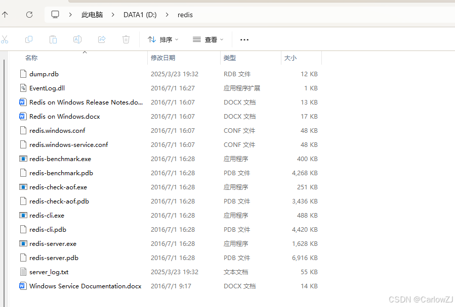Click the EventLog.dll file icon
The image size is (455, 307).
tap(23, 88)
